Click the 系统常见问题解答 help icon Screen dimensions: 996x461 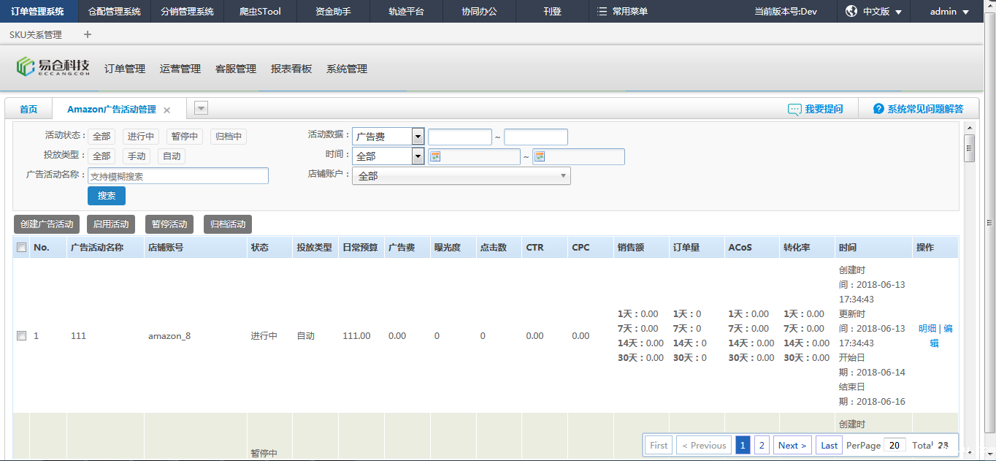coord(878,110)
